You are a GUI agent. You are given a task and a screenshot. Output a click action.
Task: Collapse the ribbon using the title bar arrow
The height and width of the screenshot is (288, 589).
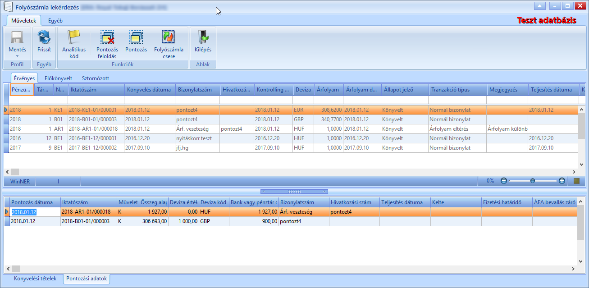[x=540, y=6]
